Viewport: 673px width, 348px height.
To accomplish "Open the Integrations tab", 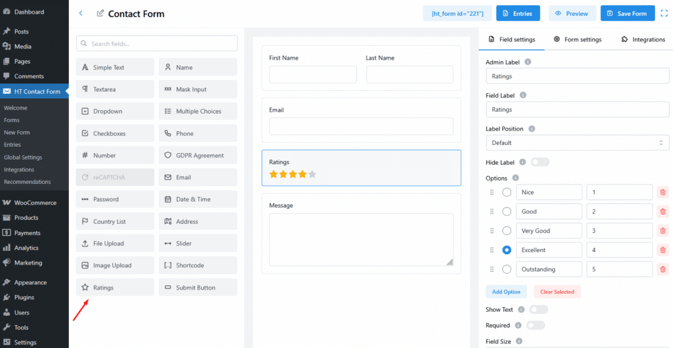I will pos(643,39).
